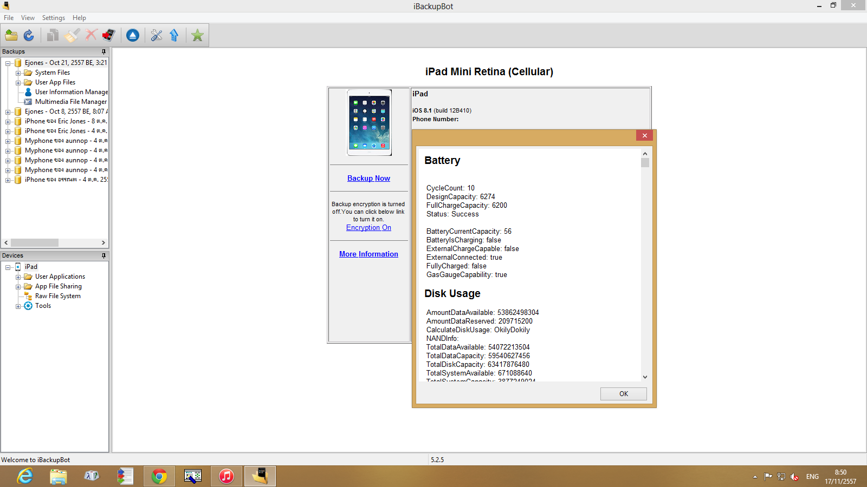The image size is (867, 487).
Task: Select the User App Files tree label
Action: coord(55,82)
